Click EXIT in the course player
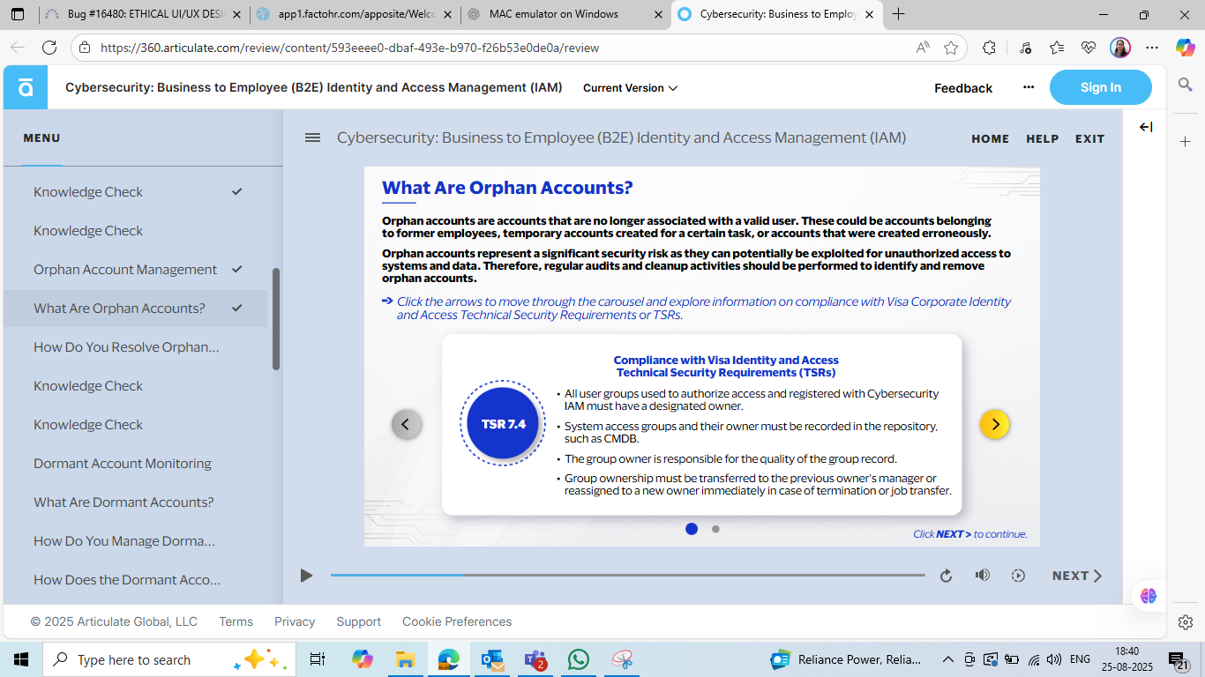 [1089, 138]
